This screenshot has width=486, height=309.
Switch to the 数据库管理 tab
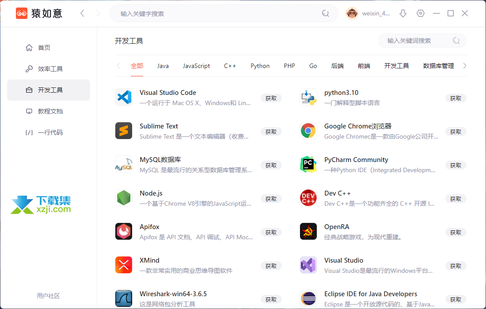[x=439, y=66]
